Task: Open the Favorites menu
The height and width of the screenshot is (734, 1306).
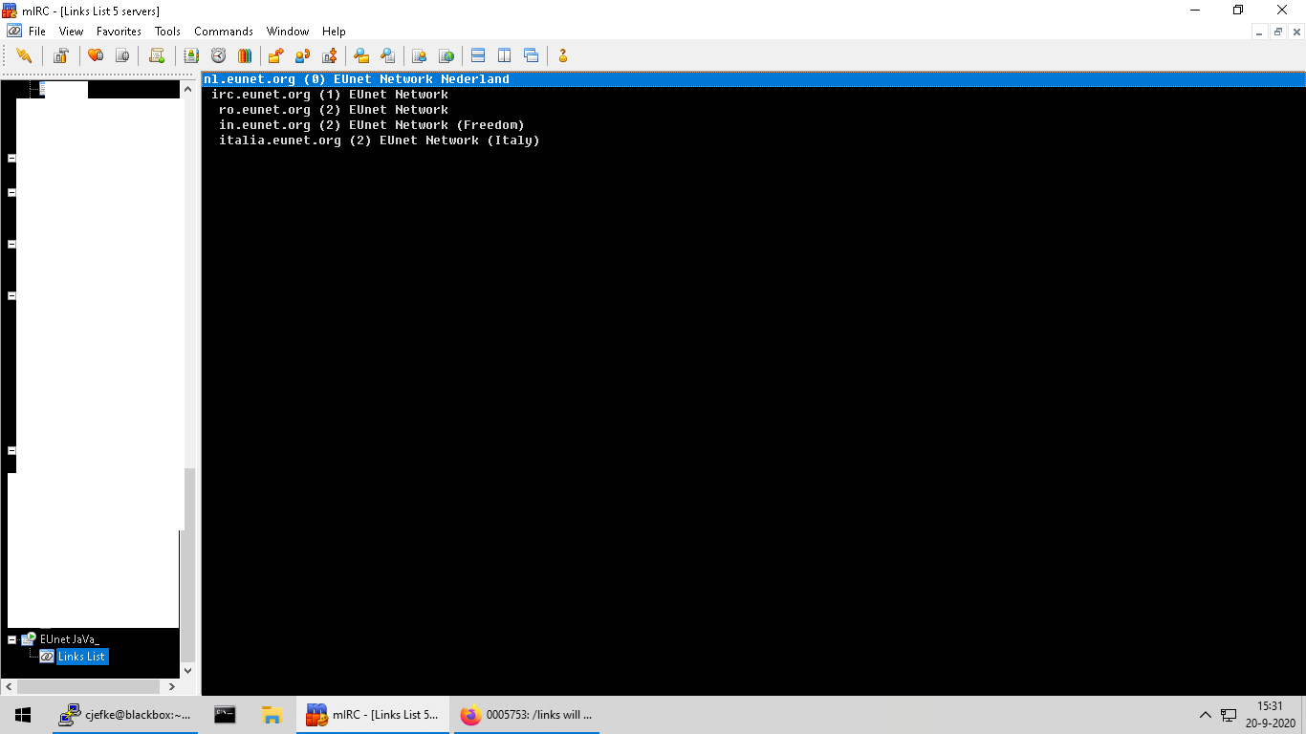Action: [119, 32]
